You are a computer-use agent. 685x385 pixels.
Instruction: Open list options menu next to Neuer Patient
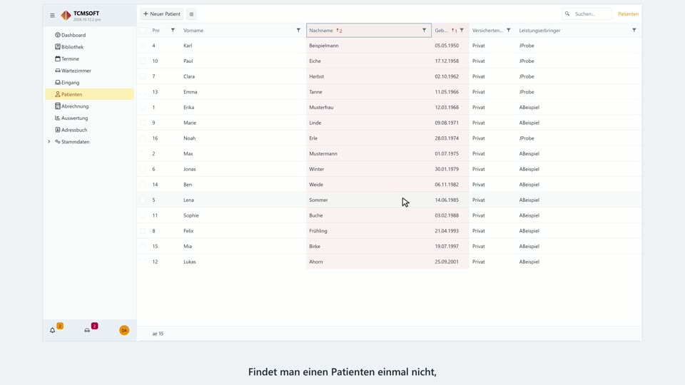tap(191, 14)
